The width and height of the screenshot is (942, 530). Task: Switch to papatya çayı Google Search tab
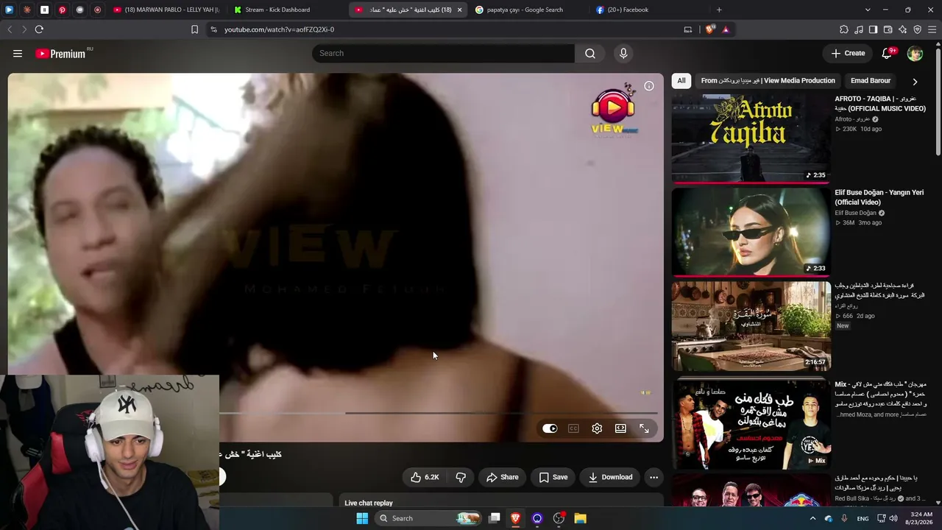coord(528,10)
